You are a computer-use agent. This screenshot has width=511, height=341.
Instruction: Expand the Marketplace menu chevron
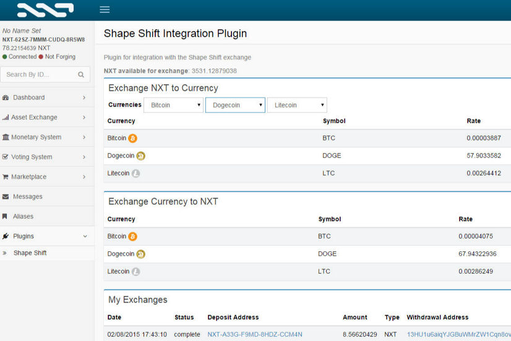(x=84, y=177)
